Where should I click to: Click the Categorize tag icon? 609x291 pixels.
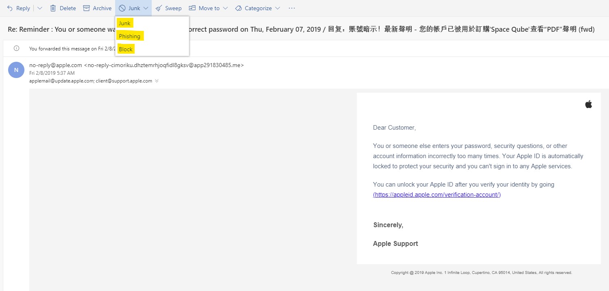coord(238,8)
